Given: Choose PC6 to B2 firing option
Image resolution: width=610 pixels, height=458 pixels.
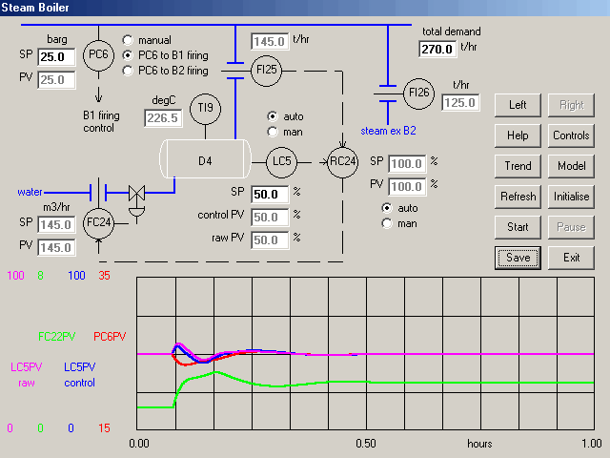Looking at the screenshot, I should [129, 71].
